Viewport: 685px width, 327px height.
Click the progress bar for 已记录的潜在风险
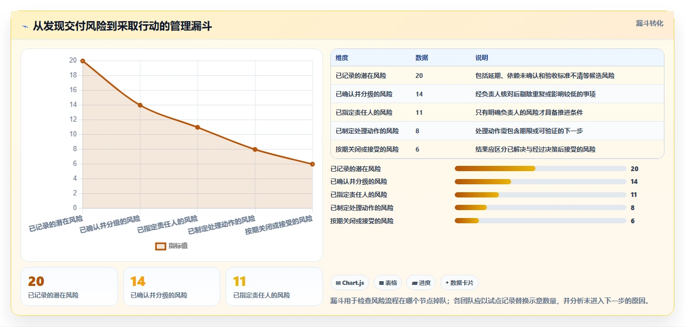[541, 169]
